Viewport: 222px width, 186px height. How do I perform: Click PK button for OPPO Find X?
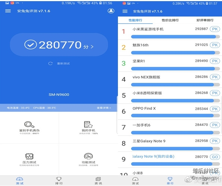coord(215,109)
